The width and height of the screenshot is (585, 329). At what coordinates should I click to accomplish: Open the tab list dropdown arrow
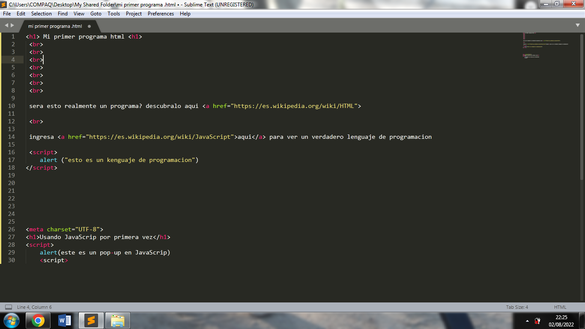click(x=578, y=25)
